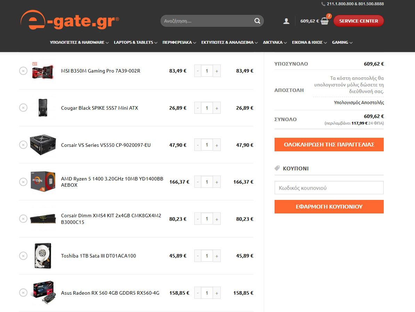This screenshot has height=312, width=415.
Task: Click Ryzen processor box thumbnail
Action: (43, 181)
